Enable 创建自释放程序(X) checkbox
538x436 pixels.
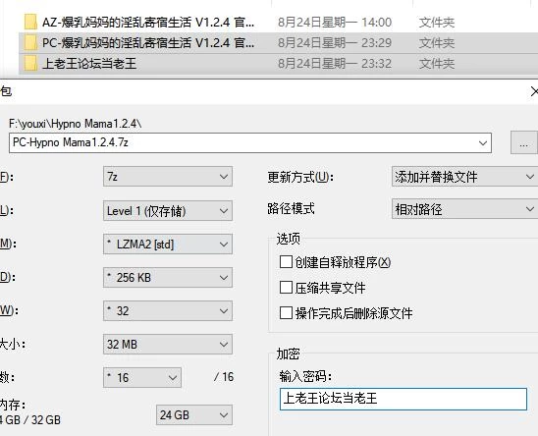tap(286, 262)
